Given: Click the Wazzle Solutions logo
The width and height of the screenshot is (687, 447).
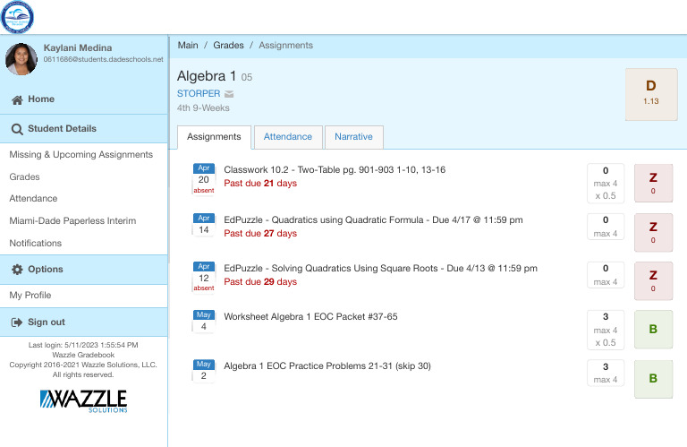Looking at the screenshot, I should pos(83,400).
